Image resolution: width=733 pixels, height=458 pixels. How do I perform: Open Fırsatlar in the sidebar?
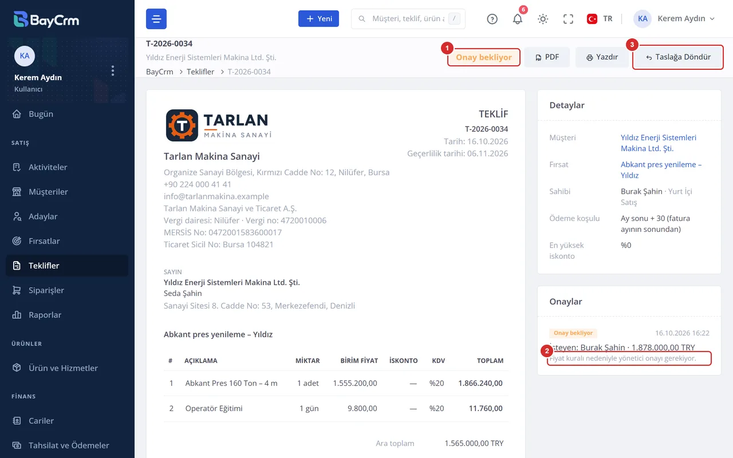67,241
